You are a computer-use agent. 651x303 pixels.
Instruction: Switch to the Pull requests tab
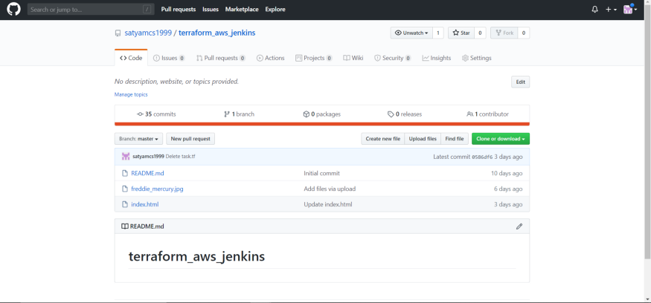coord(221,58)
